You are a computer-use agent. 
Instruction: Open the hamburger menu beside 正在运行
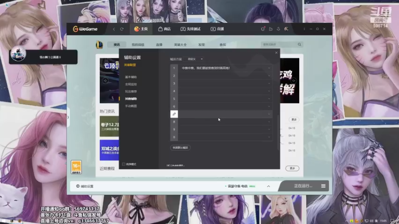pos(323,186)
